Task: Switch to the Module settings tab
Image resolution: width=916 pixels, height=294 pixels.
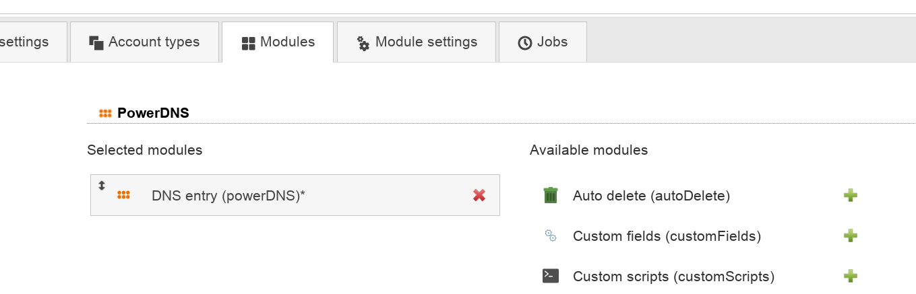Action: click(417, 42)
